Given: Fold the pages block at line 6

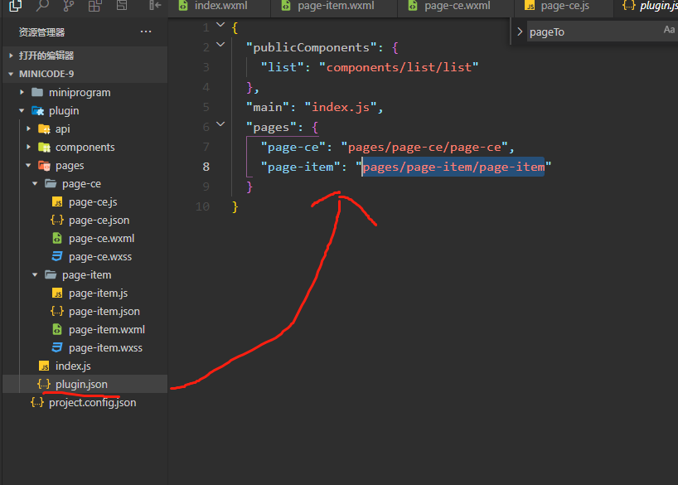Looking at the screenshot, I should tap(220, 124).
